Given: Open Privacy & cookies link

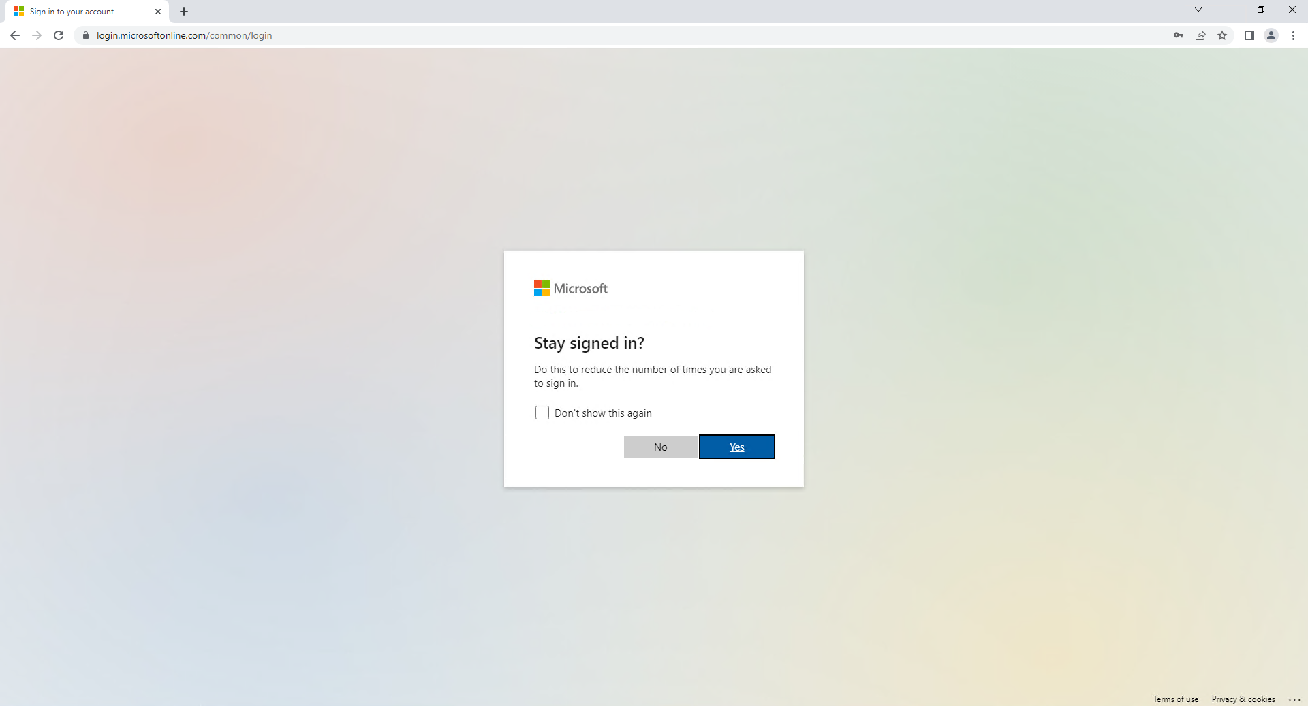Looking at the screenshot, I should (1243, 699).
